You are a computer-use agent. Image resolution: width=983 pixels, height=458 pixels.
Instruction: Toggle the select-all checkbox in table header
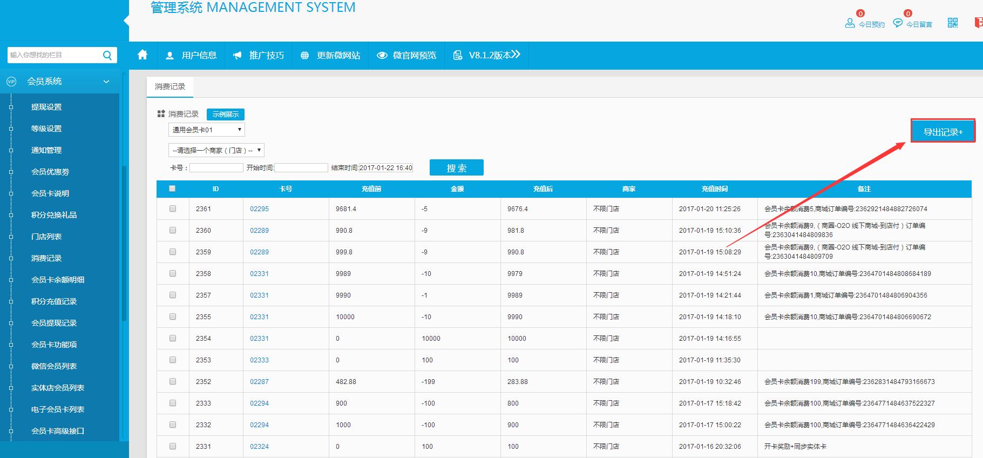pos(172,188)
